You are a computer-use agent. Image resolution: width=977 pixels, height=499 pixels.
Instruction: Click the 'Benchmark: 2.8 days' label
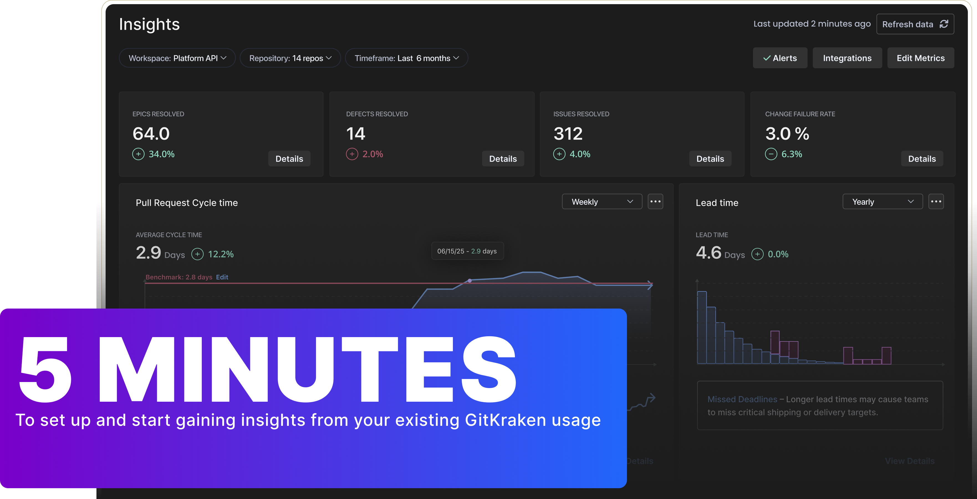(179, 277)
